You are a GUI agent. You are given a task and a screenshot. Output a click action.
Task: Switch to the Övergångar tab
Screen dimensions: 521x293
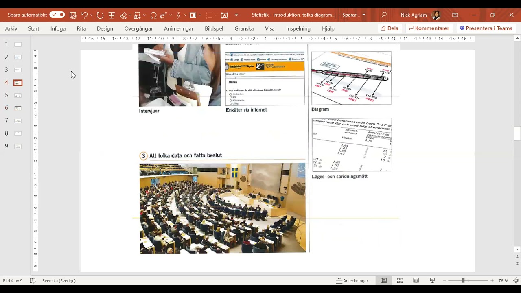point(138,28)
